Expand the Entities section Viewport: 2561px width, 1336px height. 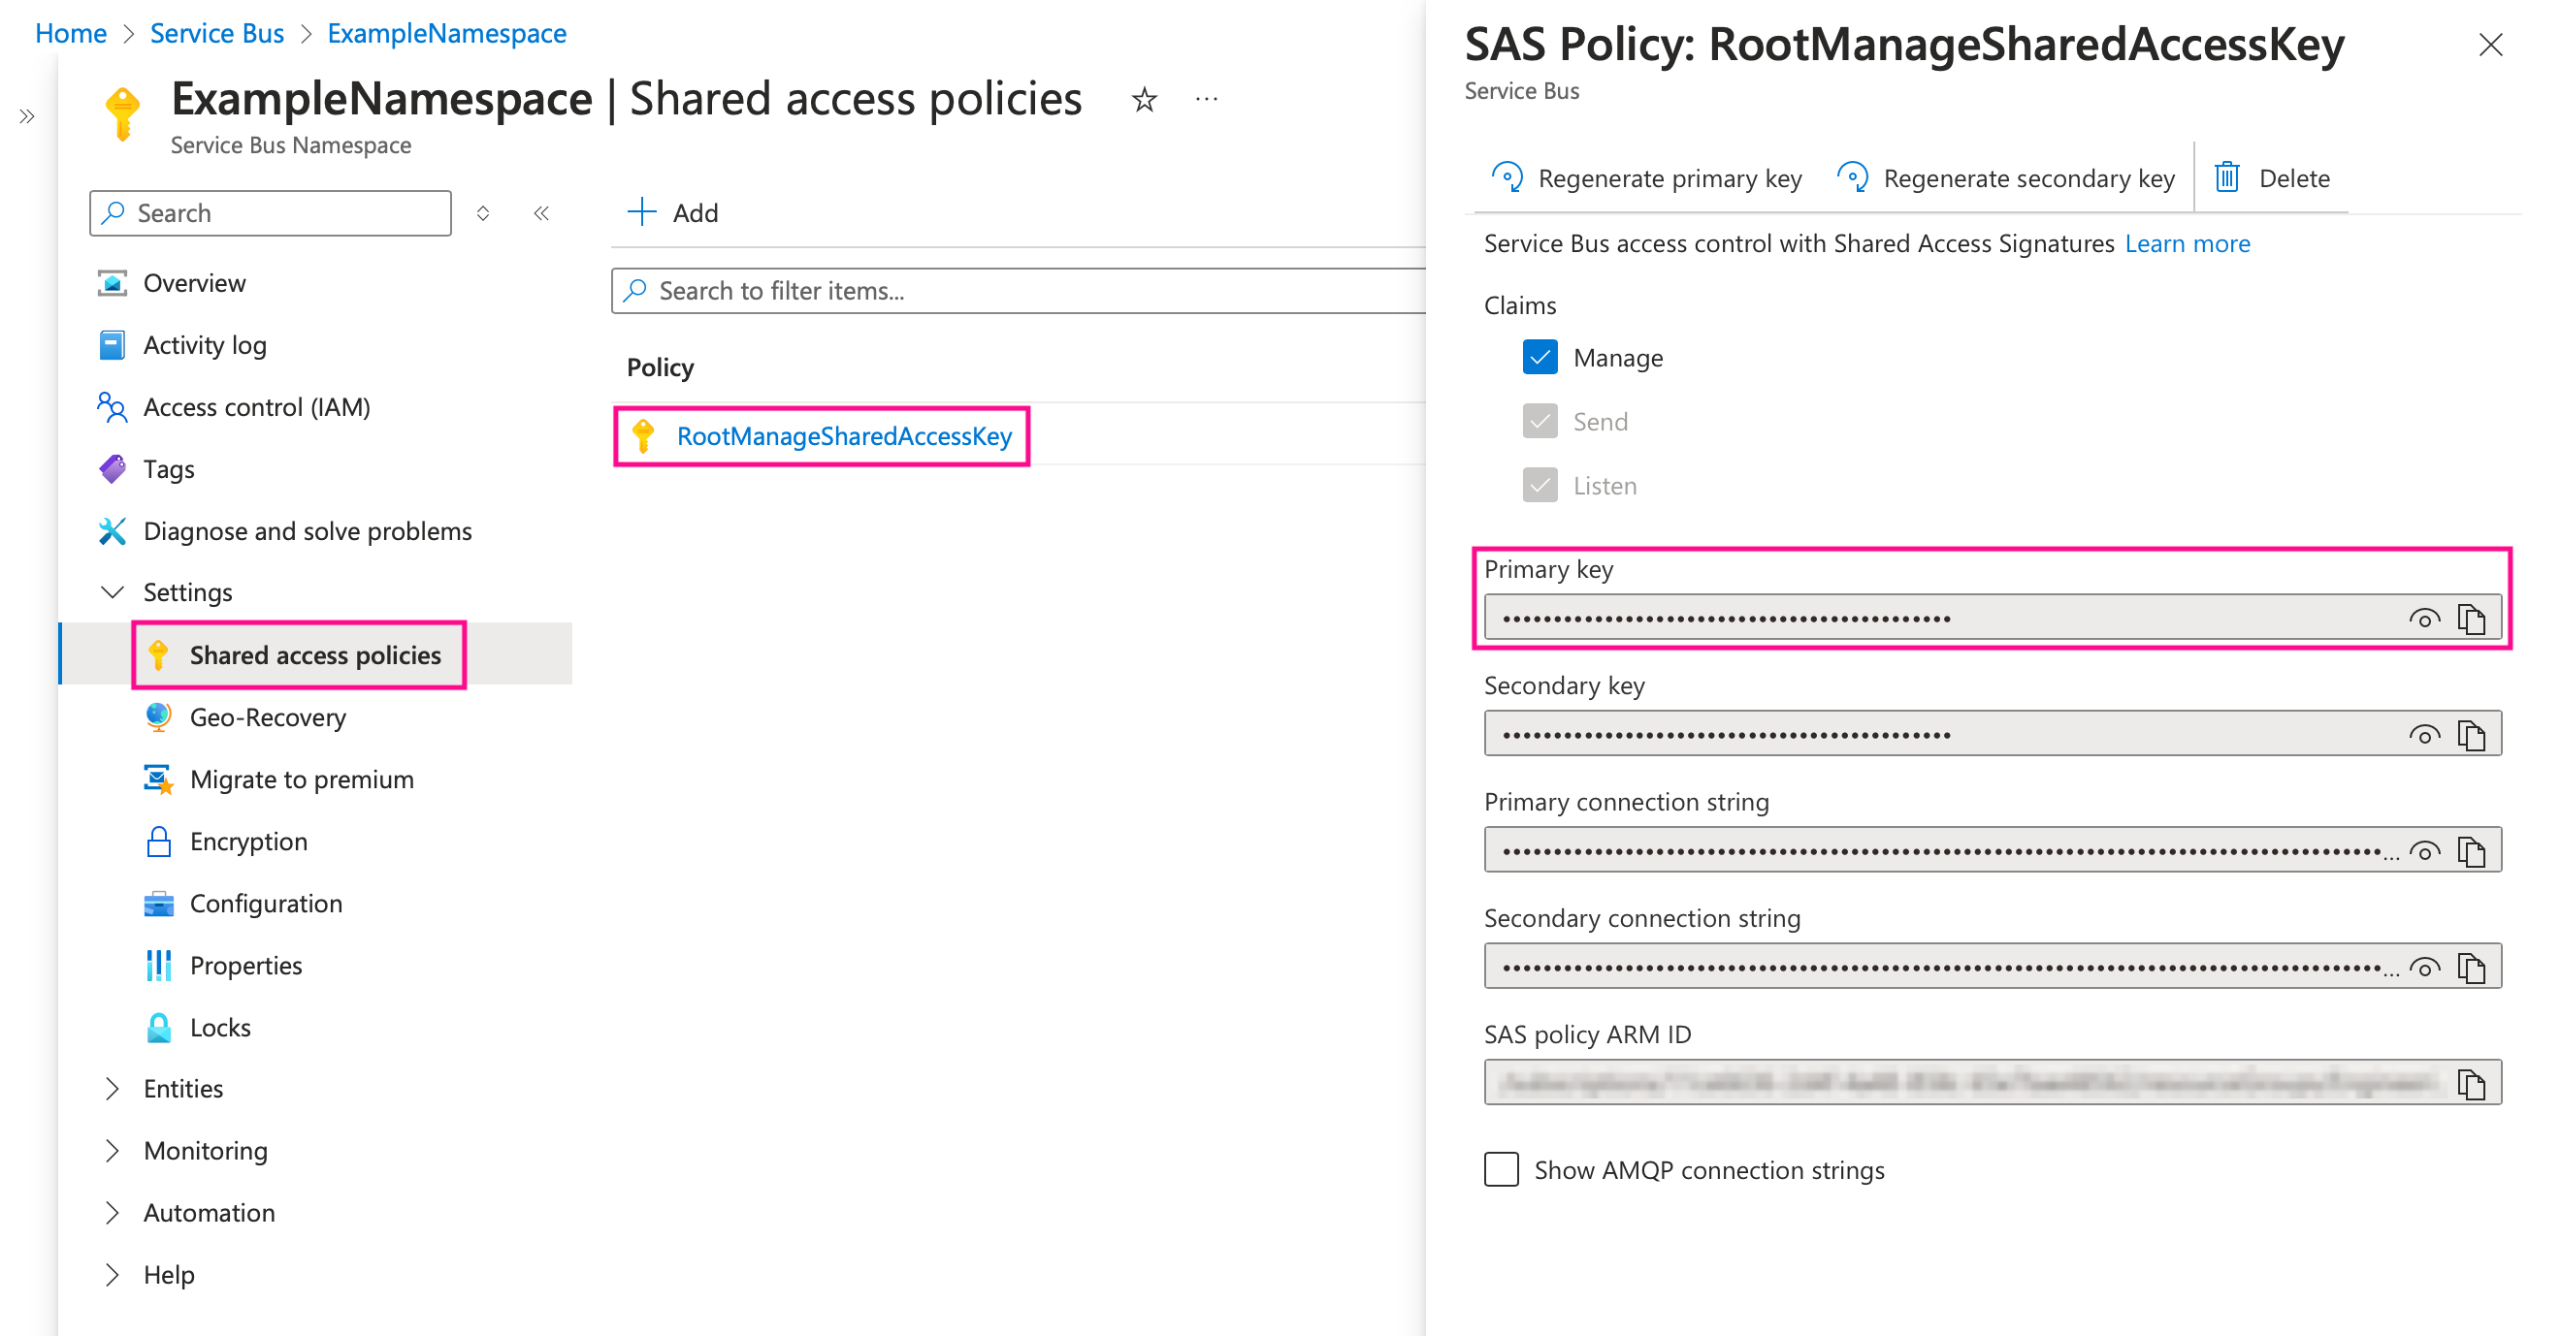[113, 1089]
